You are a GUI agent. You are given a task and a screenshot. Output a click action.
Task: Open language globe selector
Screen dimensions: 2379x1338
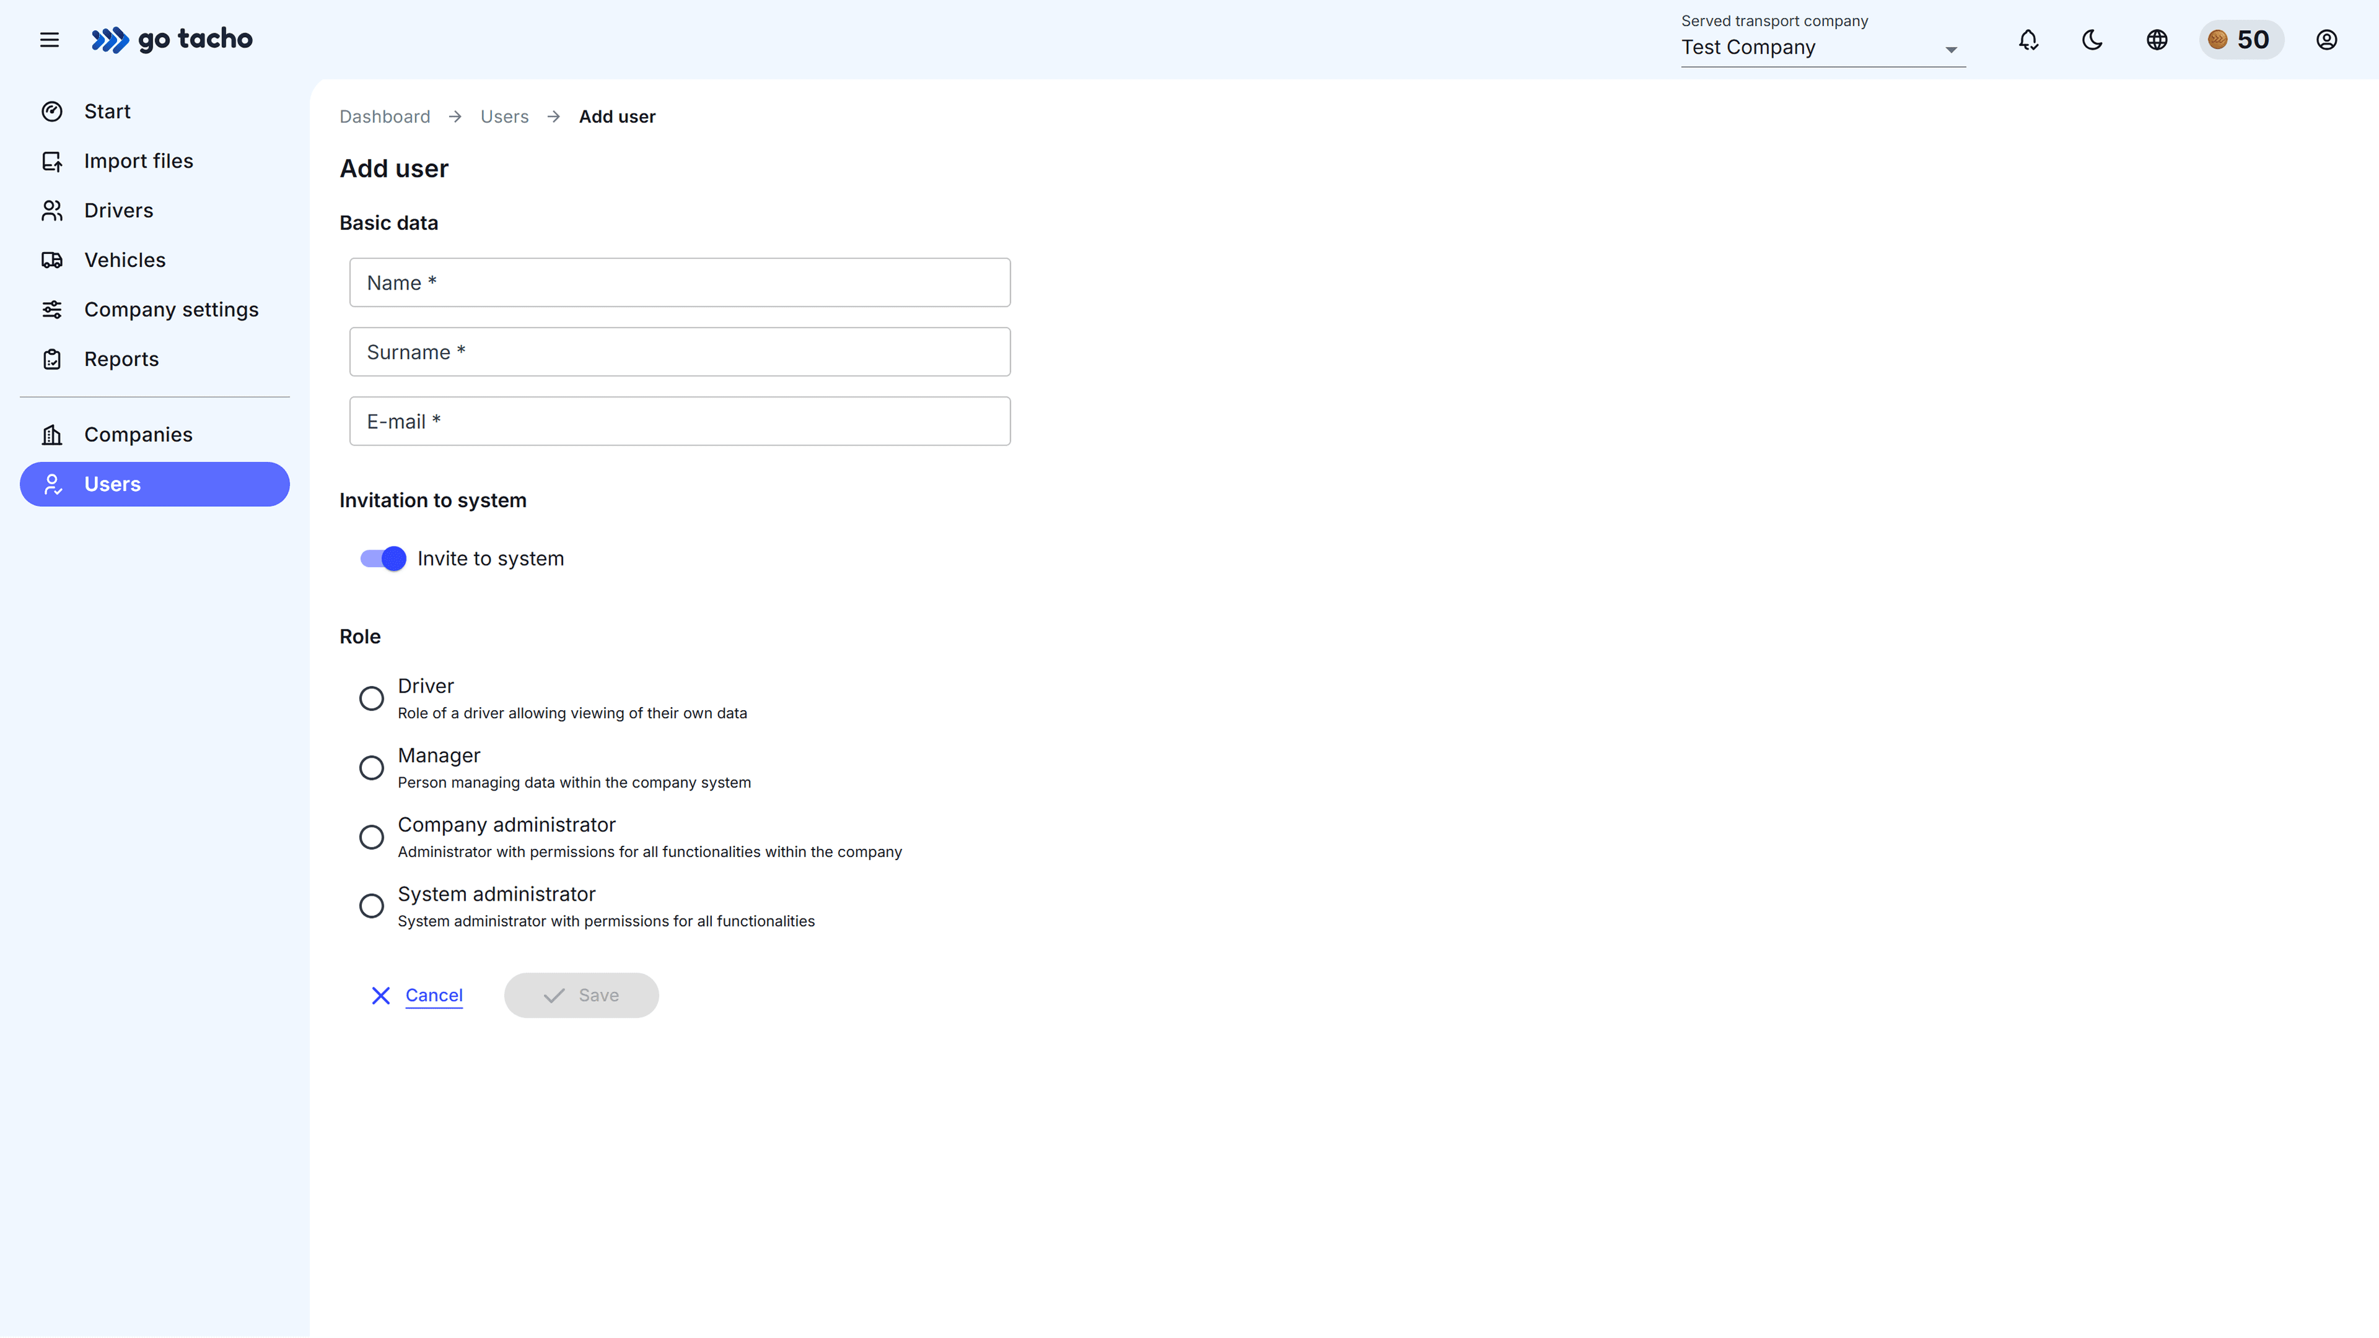[x=2157, y=40]
